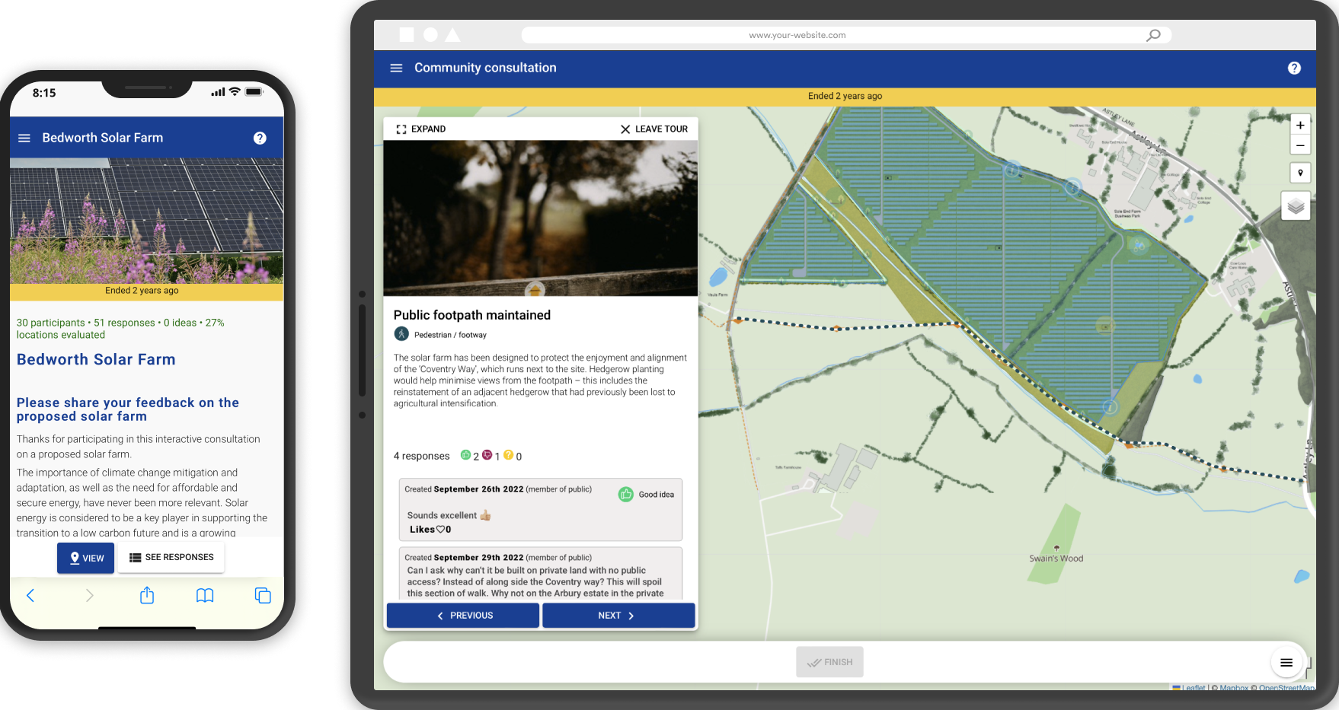Click the green thumbs-up response count
Viewport: 1339px width, 710px height.
[x=470, y=456]
